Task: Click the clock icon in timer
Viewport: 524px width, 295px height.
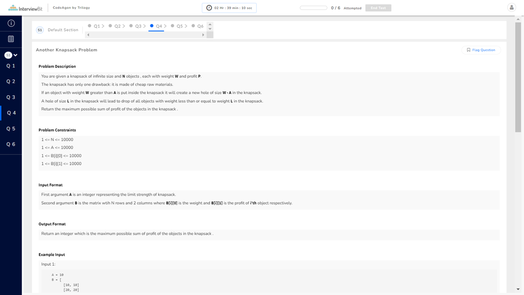Action: (x=209, y=8)
